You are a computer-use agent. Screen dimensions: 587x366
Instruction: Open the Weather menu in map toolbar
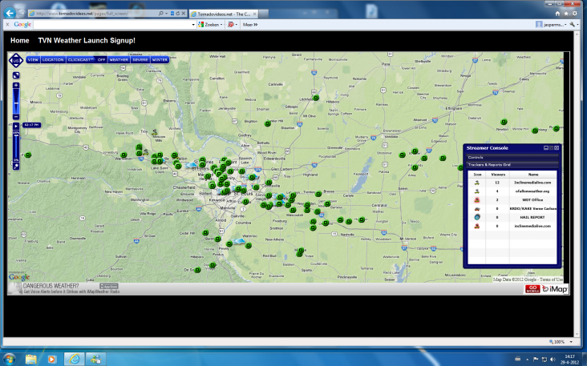(119, 59)
